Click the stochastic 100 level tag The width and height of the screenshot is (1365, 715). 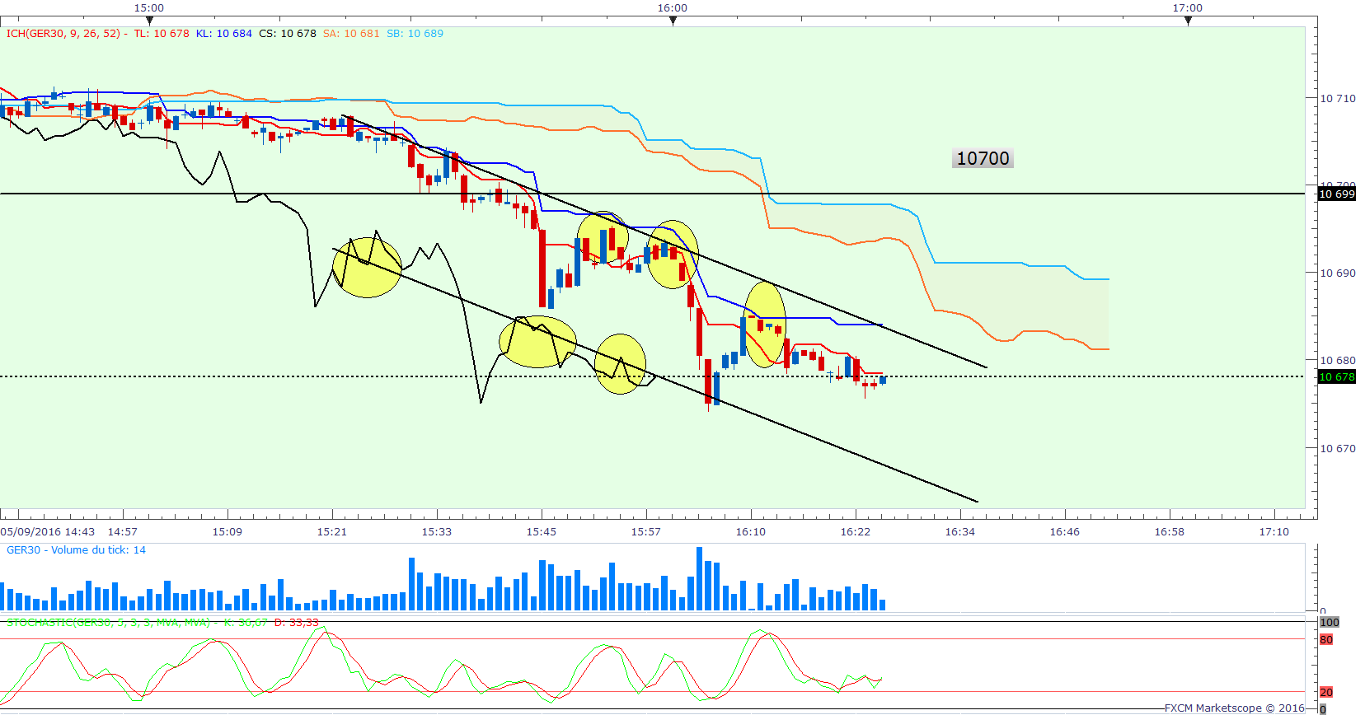click(1330, 622)
